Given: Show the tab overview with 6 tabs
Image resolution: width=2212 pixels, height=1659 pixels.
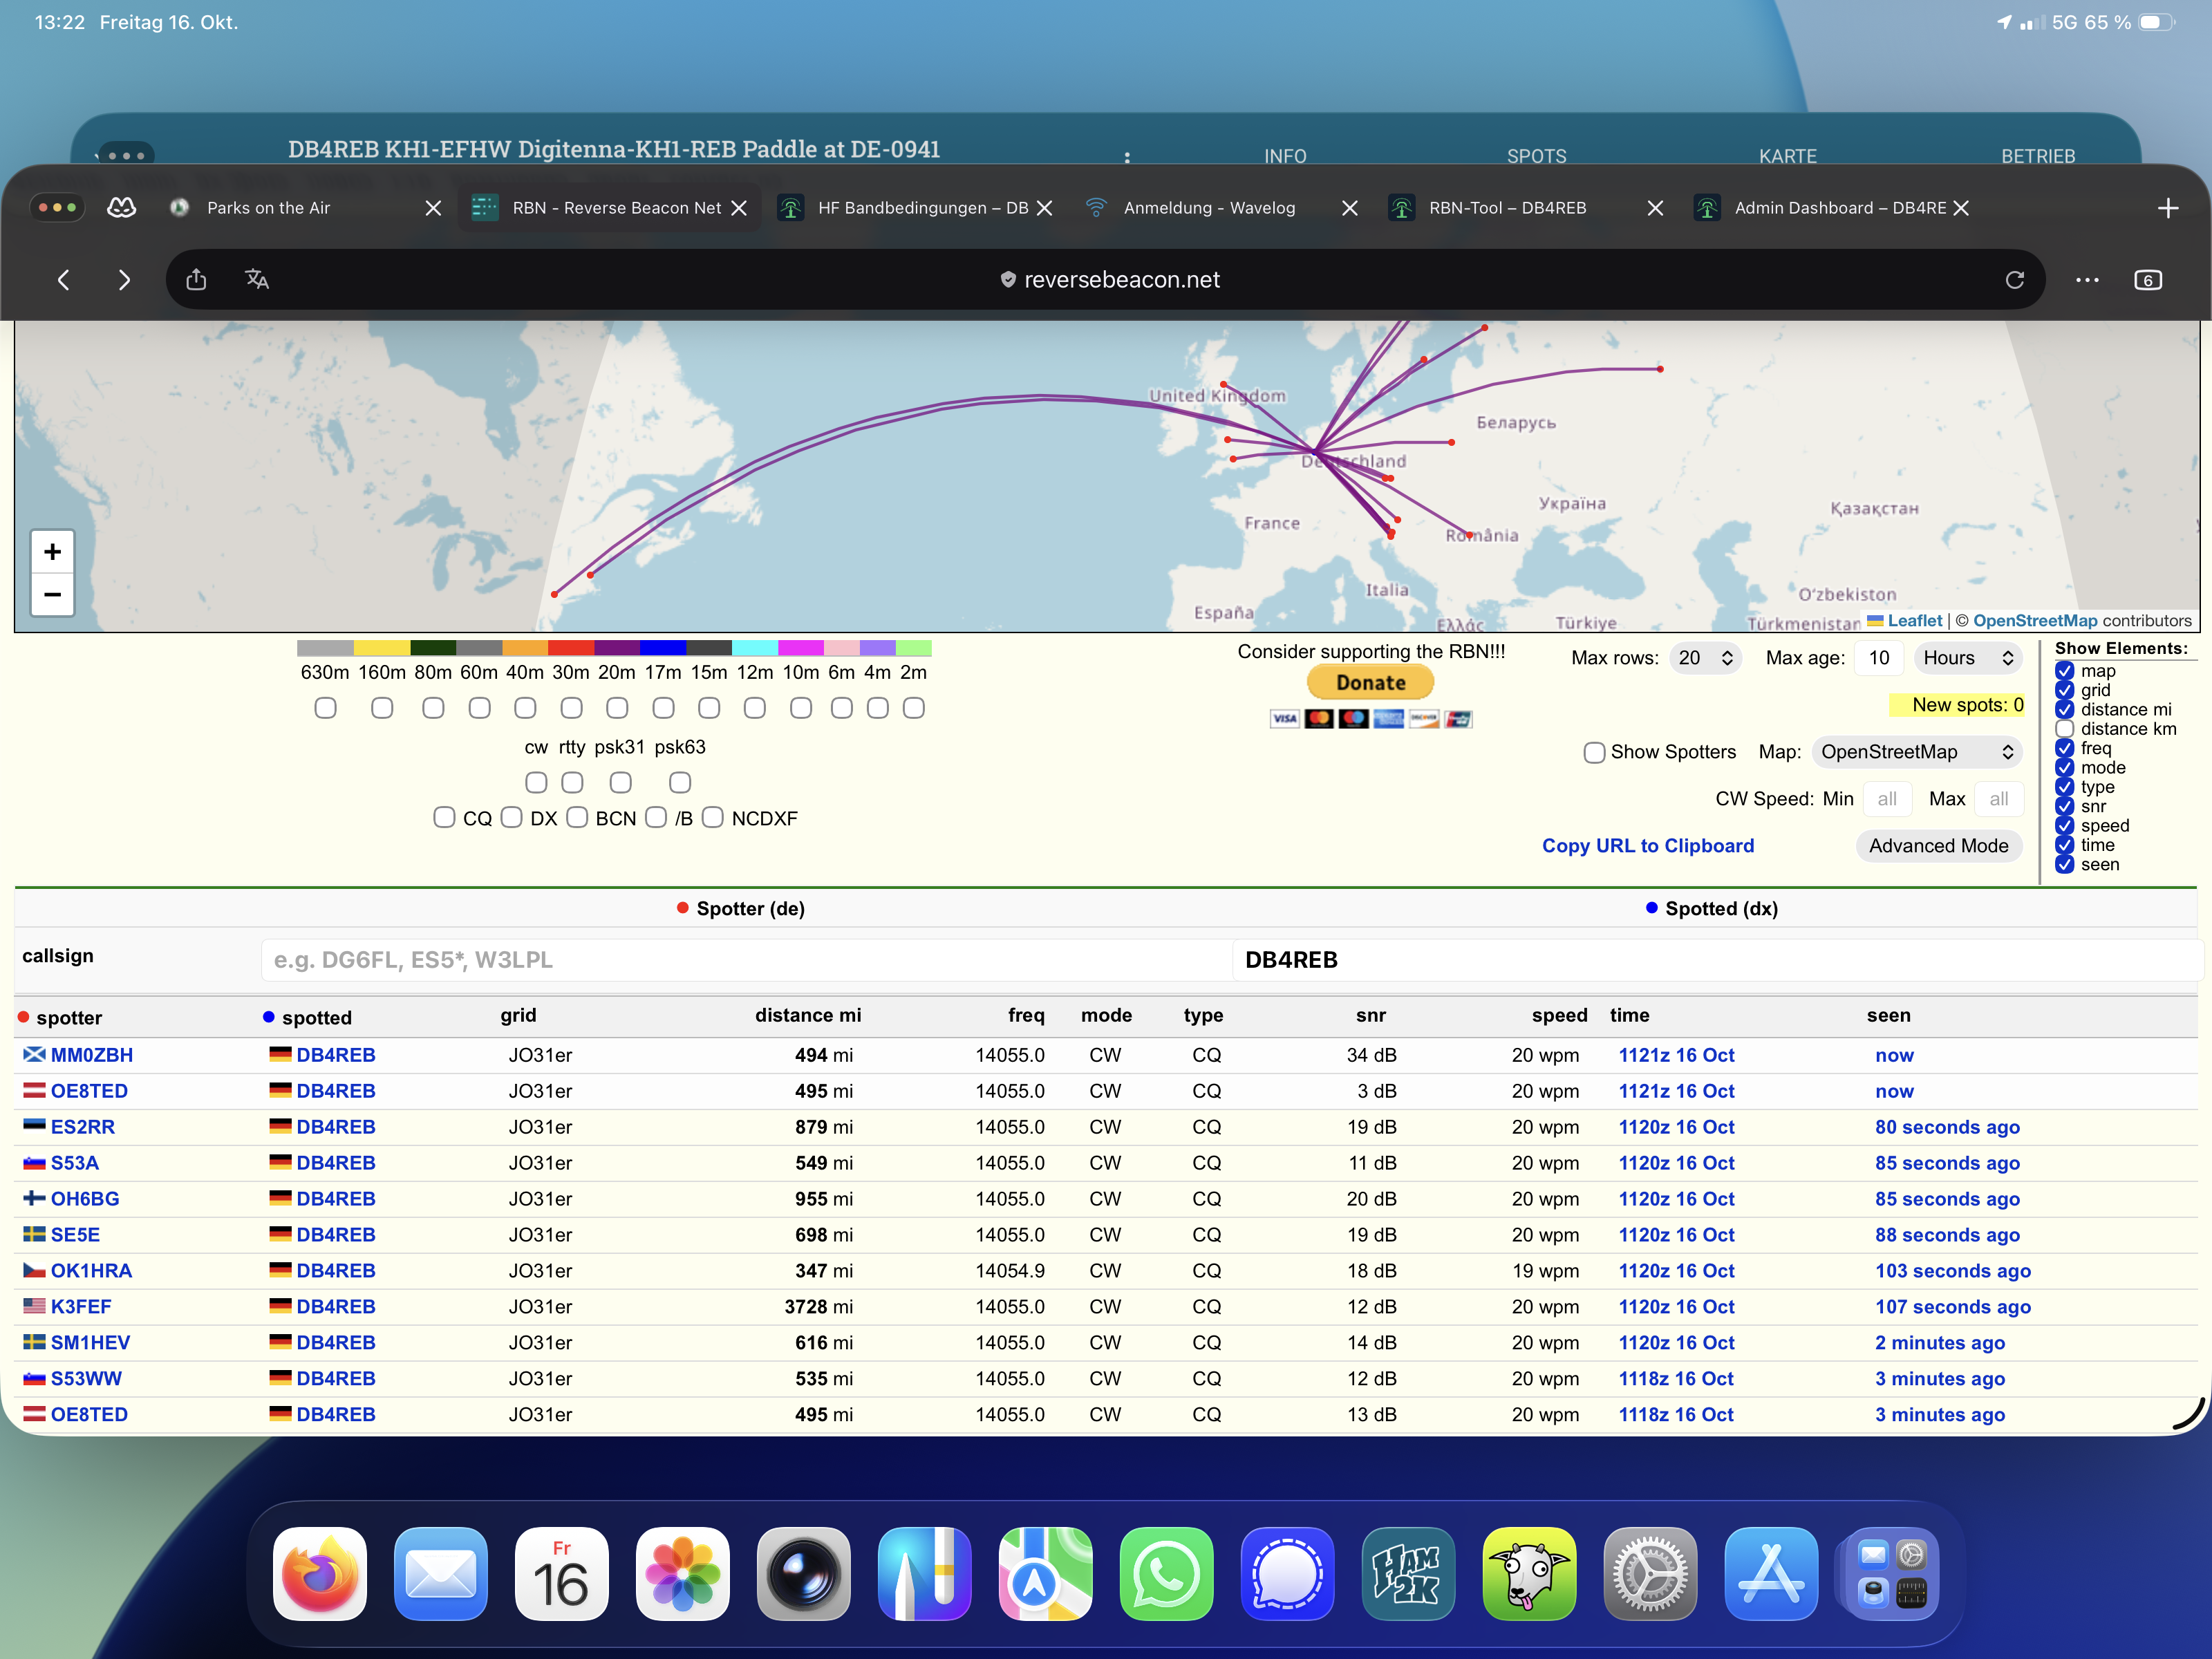Looking at the screenshot, I should pyautogui.click(x=2148, y=280).
